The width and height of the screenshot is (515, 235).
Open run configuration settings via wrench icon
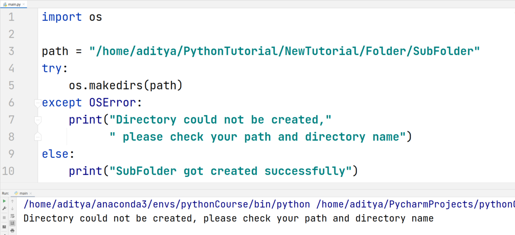pyautogui.click(x=4, y=207)
